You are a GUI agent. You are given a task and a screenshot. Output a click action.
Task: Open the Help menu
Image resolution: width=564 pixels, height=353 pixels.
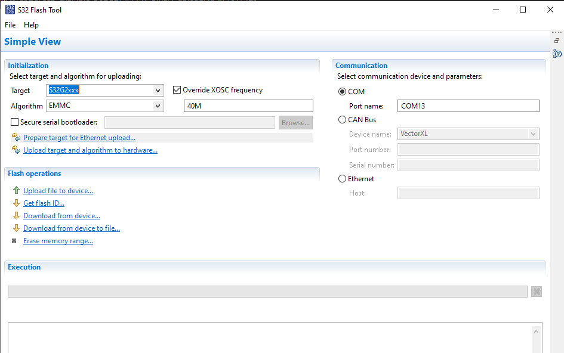click(31, 25)
